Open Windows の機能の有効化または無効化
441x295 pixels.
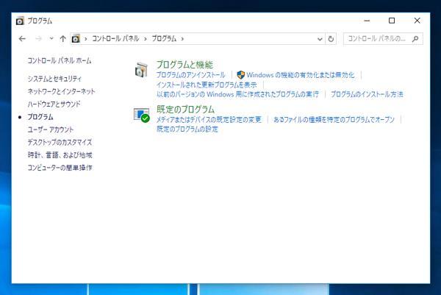point(301,75)
